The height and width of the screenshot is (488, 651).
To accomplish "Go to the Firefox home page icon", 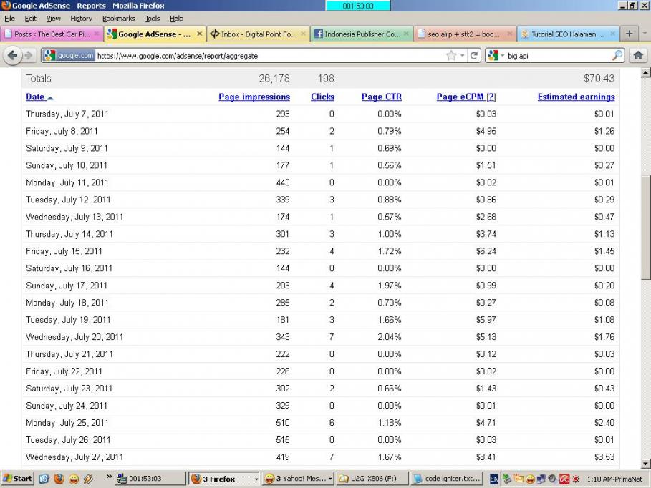I will pos(638,55).
